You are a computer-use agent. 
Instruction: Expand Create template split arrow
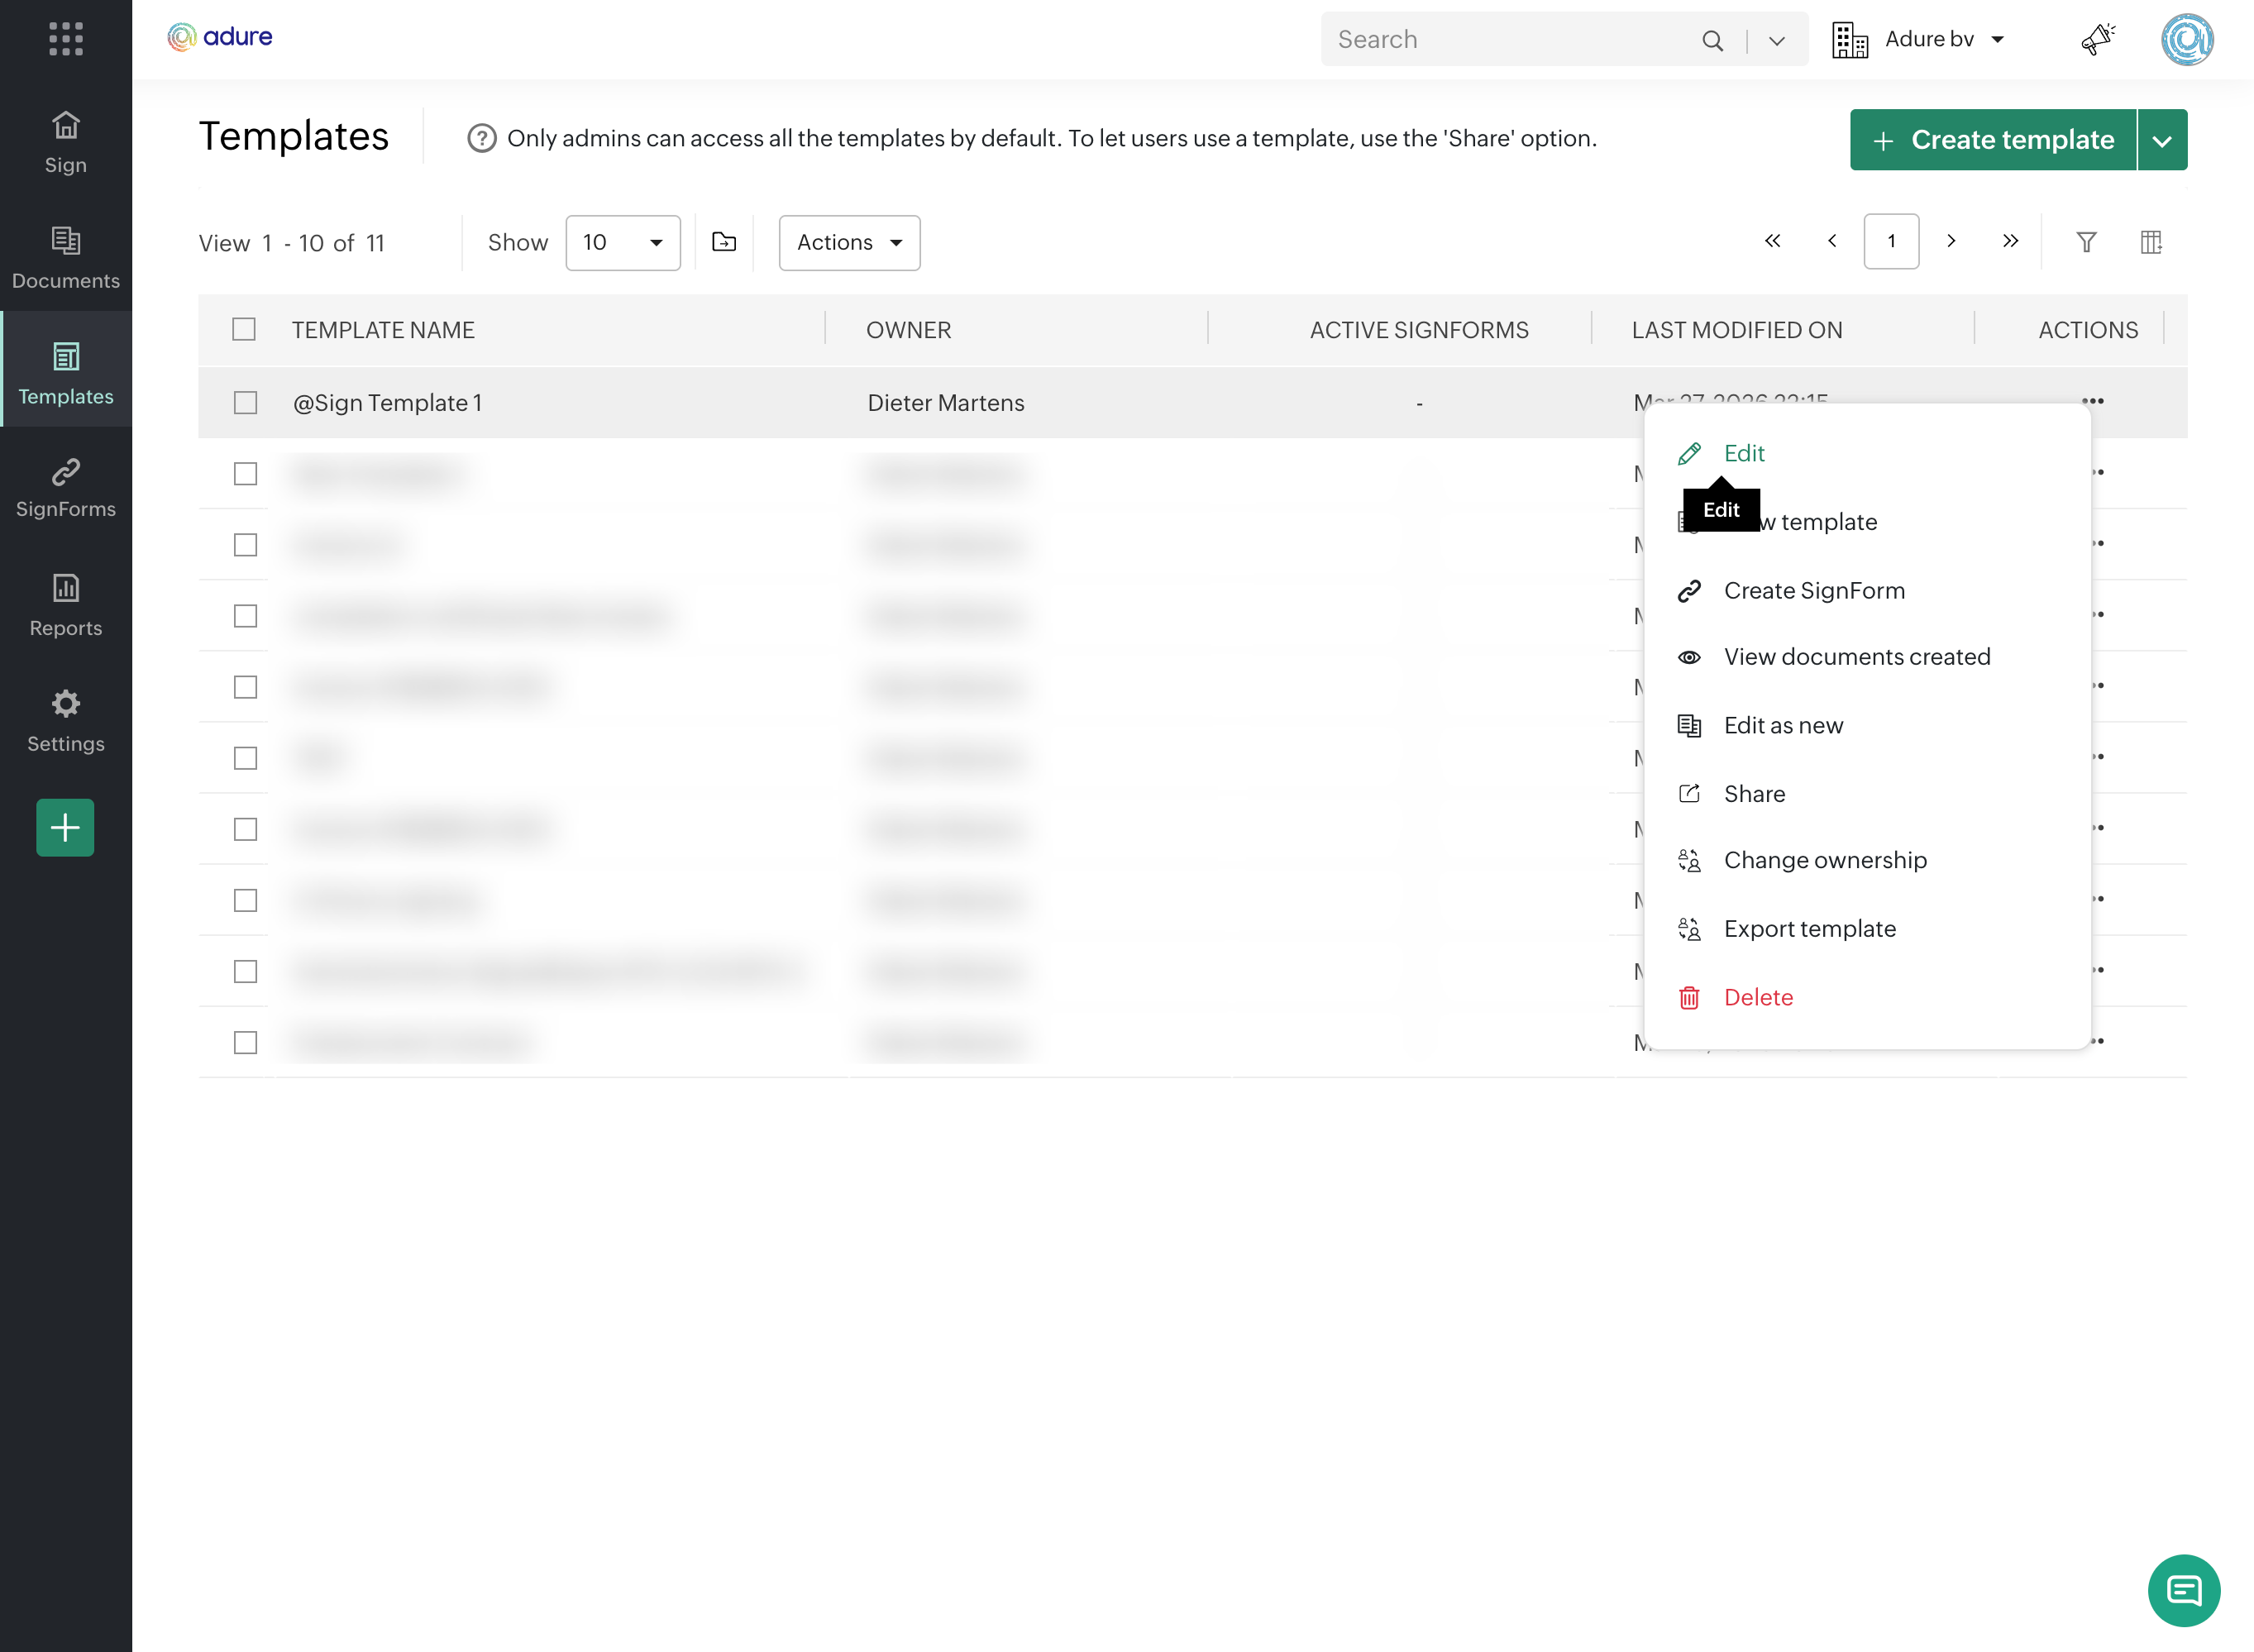point(2162,140)
